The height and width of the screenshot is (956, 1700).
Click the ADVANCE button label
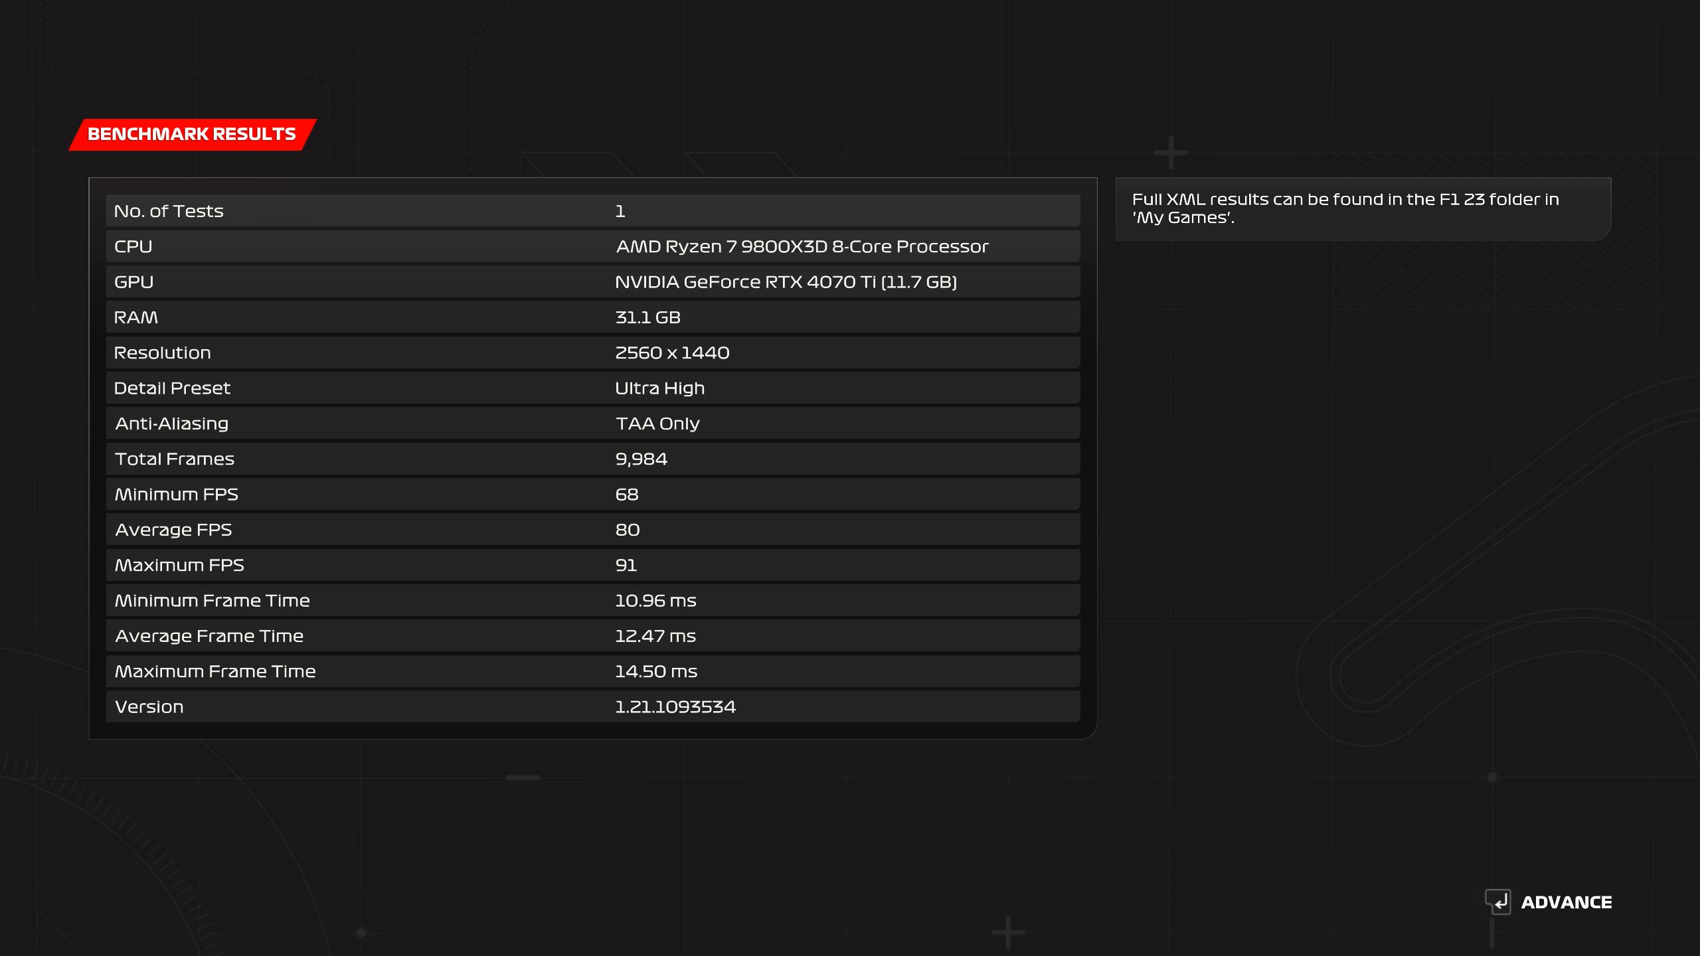click(x=1567, y=902)
